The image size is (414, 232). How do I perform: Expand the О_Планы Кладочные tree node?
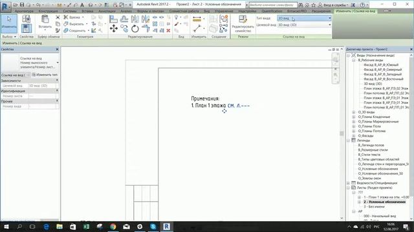354,117
